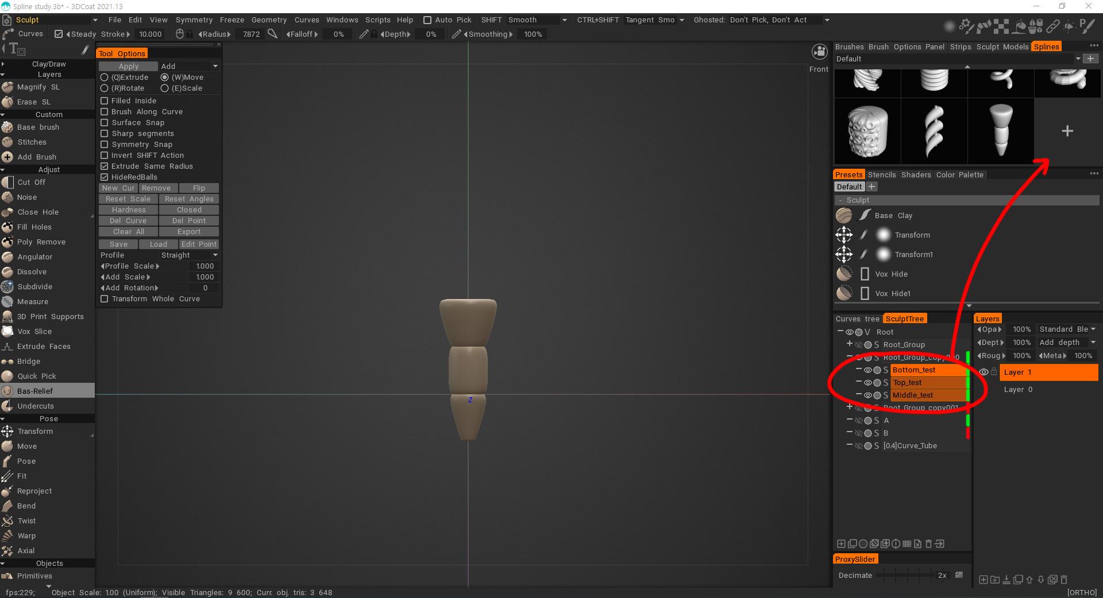Open the Standard Blend mode dropdown
This screenshot has height=598, width=1103.
click(1067, 329)
